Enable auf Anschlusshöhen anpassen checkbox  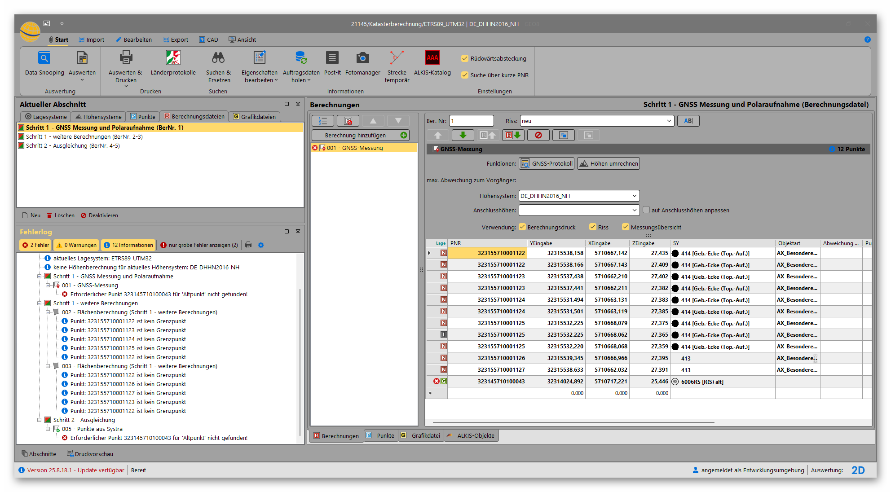pyautogui.click(x=646, y=210)
